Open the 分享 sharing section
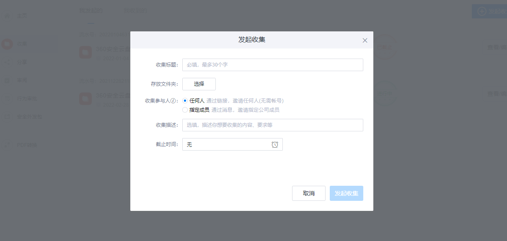Viewport: 507px width, 241px height. [19, 62]
